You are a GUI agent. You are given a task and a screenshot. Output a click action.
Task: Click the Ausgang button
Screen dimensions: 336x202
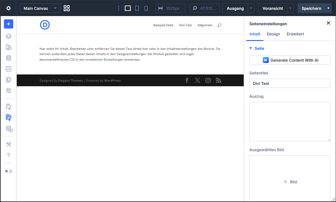click(x=235, y=8)
